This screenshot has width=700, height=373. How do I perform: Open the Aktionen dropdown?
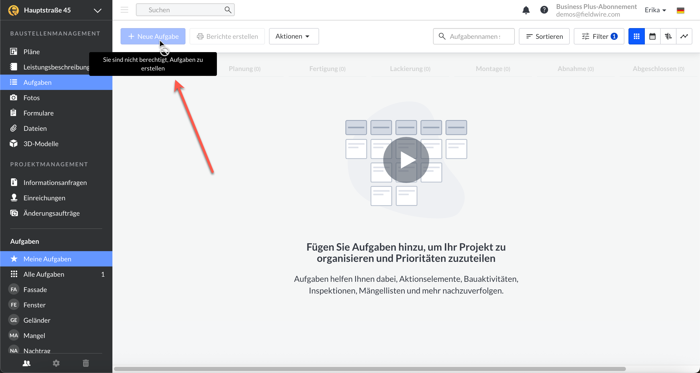[x=294, y=36]
